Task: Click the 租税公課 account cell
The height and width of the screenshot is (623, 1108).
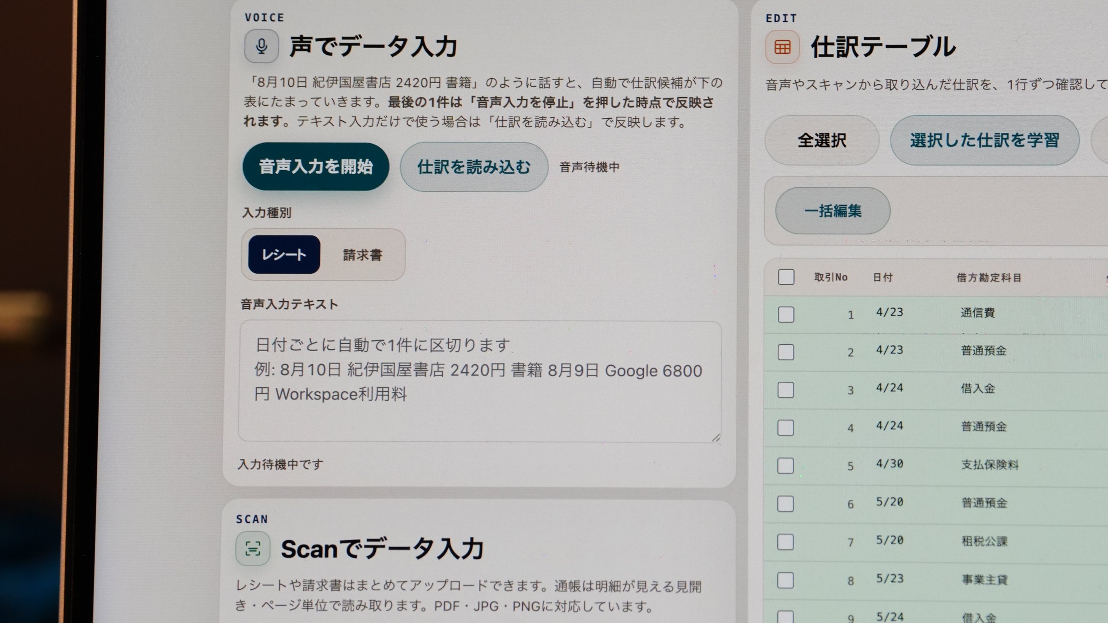Action: [x=985, y=541]
